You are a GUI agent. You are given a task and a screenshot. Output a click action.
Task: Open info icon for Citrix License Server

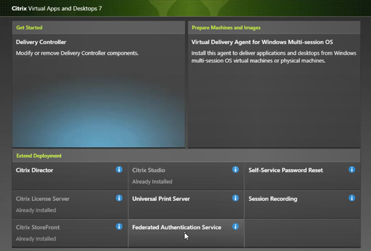[119, 198]
